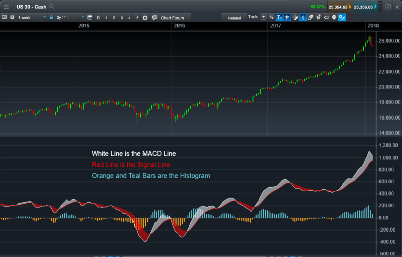Screen dimensions: 402x257
Task: Click the calendar date range icon
Action: (x=89, y=17)
